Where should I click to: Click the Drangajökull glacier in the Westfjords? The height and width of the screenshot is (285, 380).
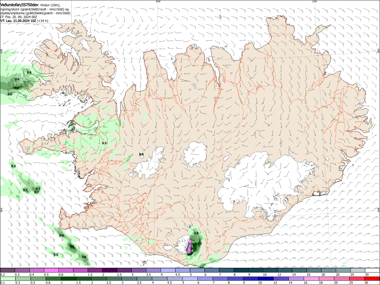click(86, 45)
